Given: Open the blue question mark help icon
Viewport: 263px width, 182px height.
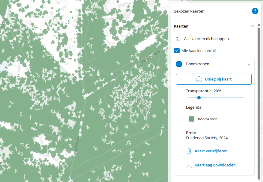Looking at the screenshot, I should 255,11.
